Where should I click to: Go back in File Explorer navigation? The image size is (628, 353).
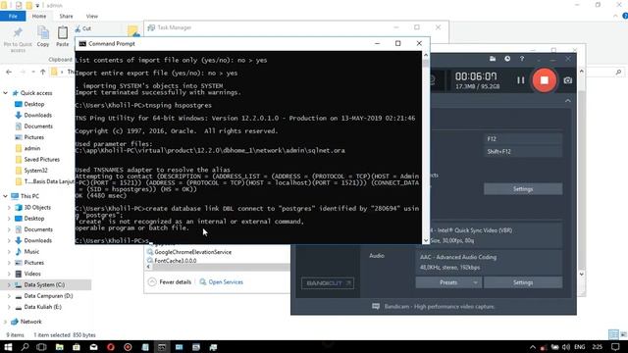[9, 72]
